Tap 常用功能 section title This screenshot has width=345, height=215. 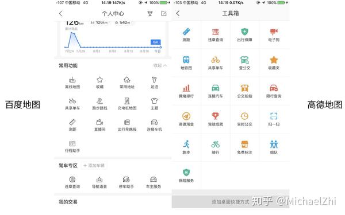pyautogui.click(x=68, y=65)
